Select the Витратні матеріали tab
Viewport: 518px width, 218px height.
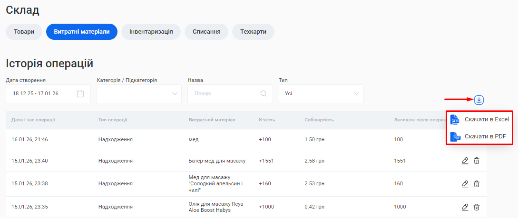tap(82, 32)
